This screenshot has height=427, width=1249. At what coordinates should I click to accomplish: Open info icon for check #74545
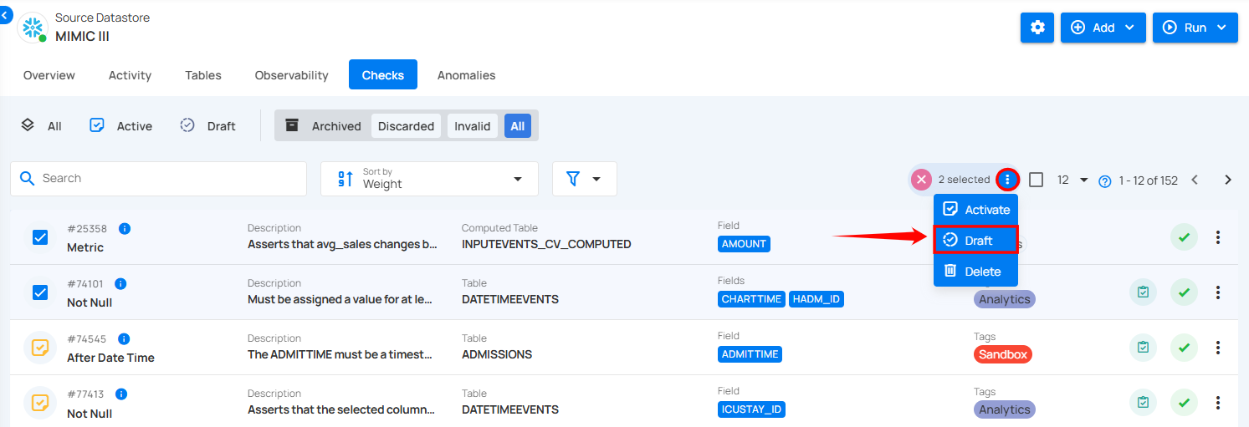(x=124, y=338)
